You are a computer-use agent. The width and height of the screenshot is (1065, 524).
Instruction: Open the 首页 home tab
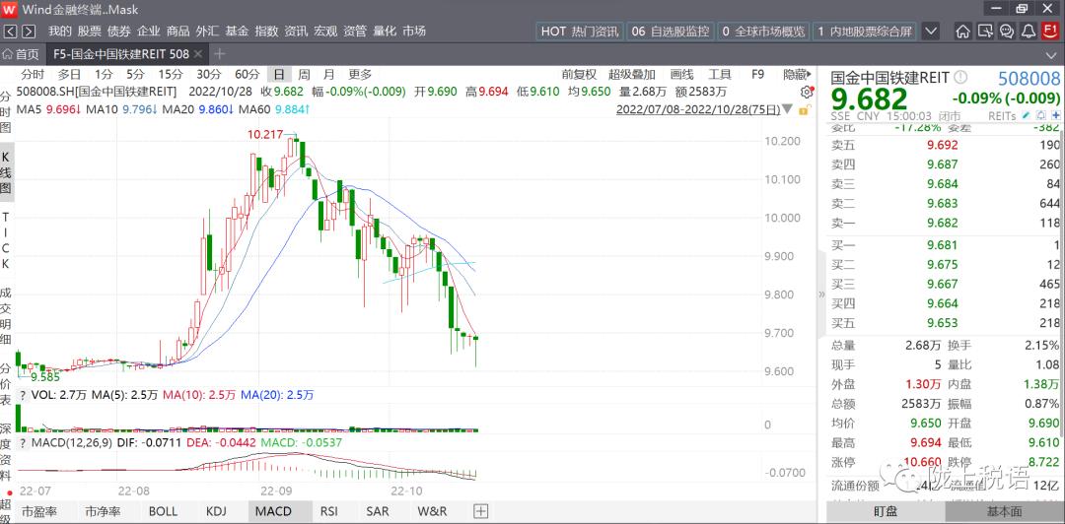pyautogui.click(x=22, y=54)
